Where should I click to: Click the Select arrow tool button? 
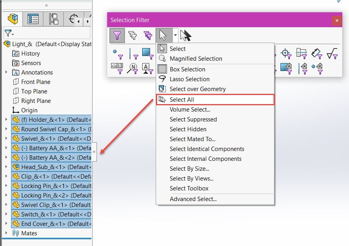click(x=164, y=35)
